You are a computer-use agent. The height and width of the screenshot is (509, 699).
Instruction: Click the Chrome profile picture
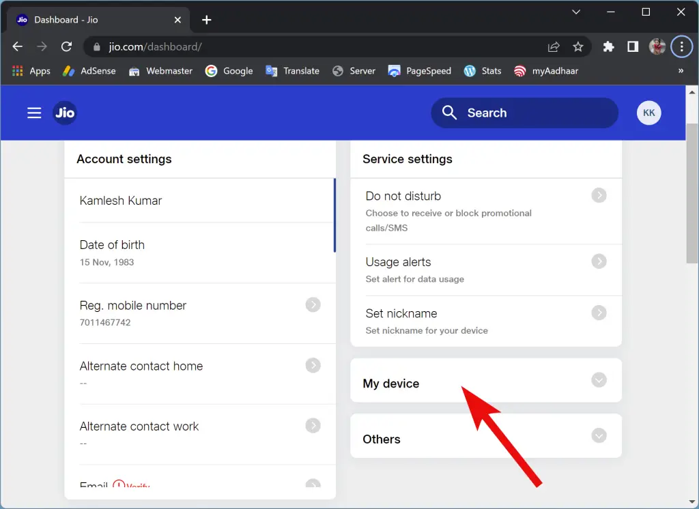coord(657,46)
